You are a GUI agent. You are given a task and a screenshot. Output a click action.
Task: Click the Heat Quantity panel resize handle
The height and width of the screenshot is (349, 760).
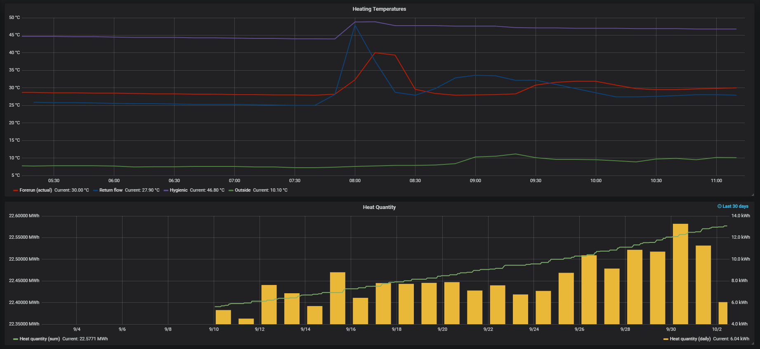click(x=753, y=343)
